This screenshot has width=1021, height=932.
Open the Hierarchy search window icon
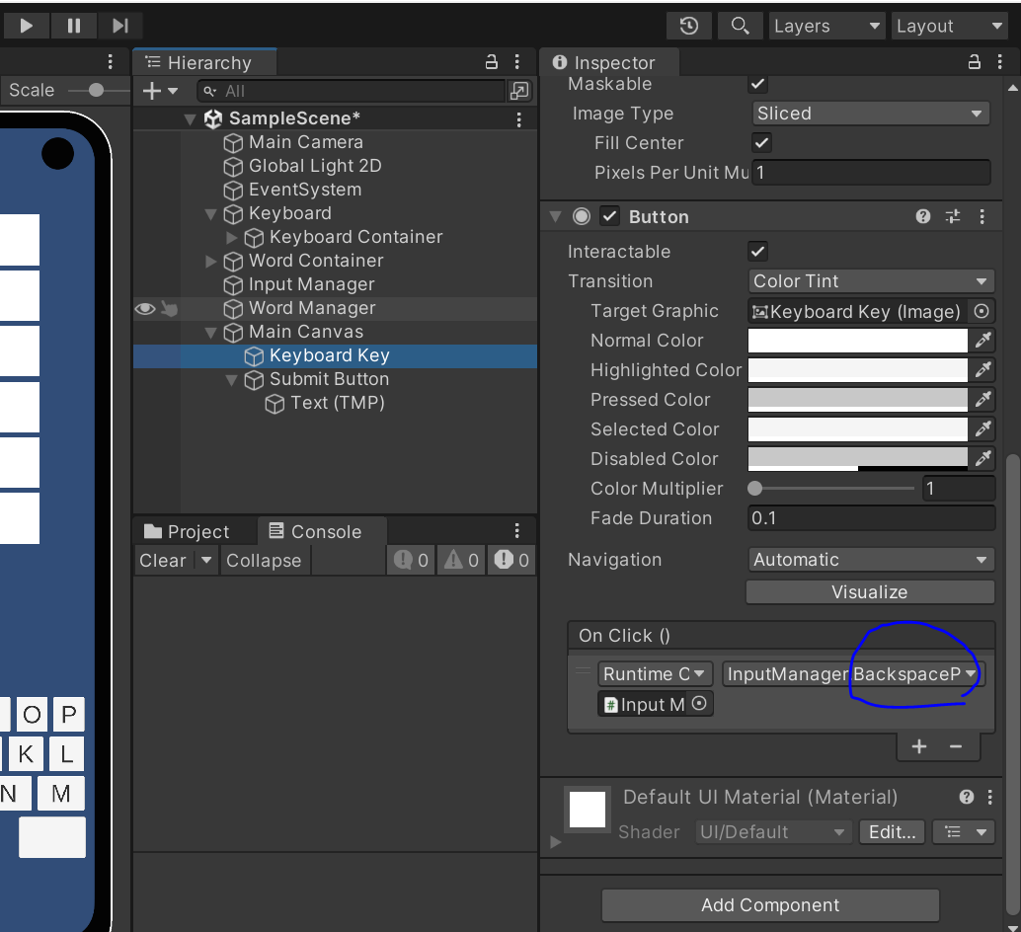[x=519, y=91]
